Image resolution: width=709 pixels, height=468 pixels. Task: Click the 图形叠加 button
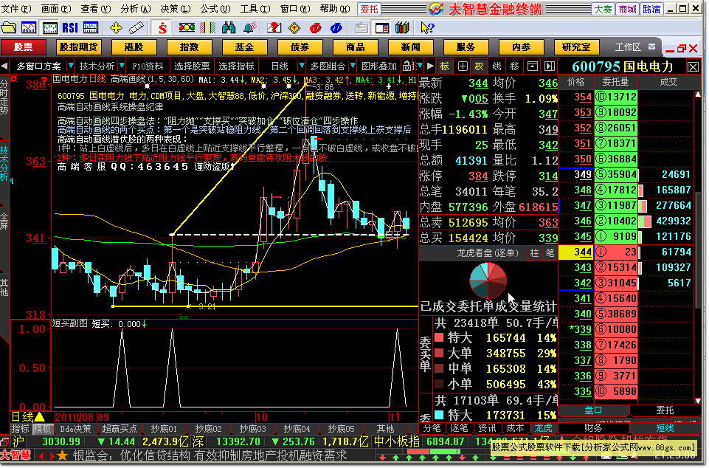(x=379, y=66)
